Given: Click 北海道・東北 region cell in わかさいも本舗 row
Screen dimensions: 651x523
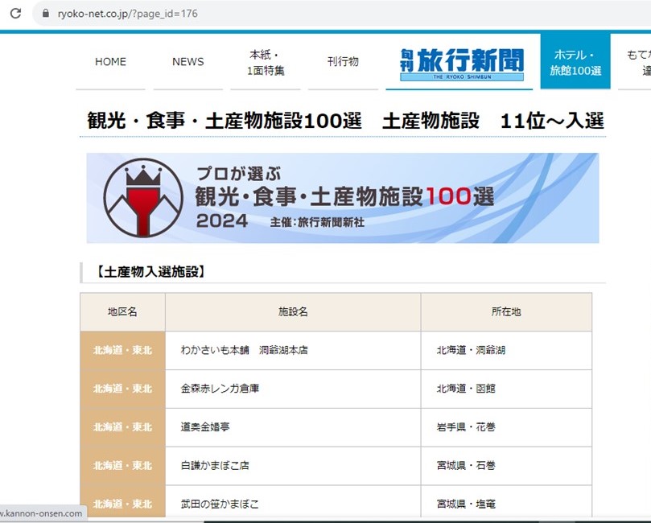Looking at the screenshot, I should (x=122, y=350).
